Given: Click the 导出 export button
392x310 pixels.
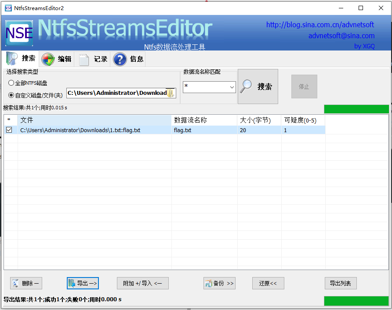Looking at the screenshot, I should coord(83,283).
